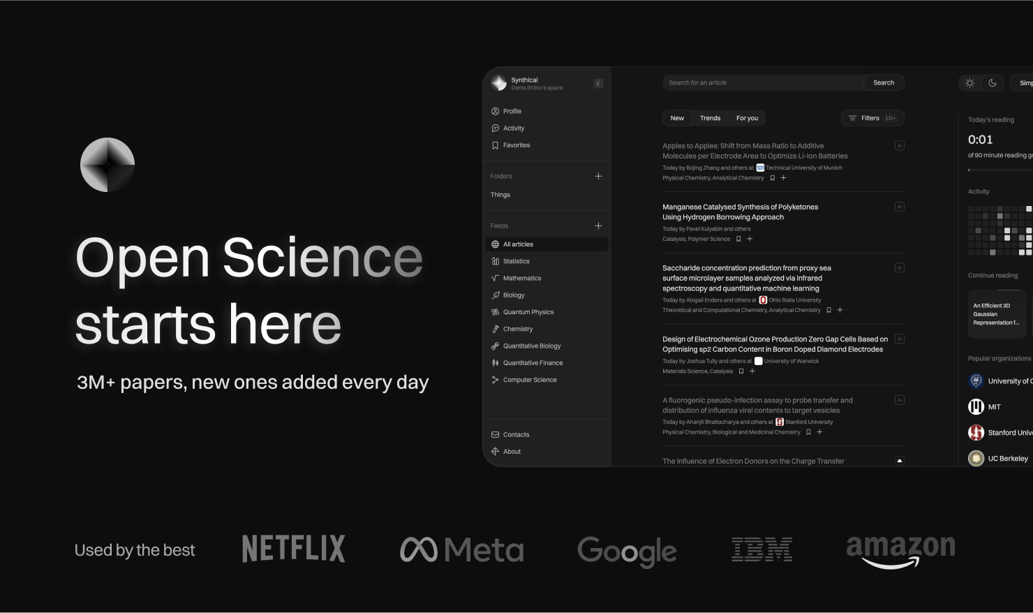This screenshot has width=1033, height=613.
Task: Select the For you tab
Action: click(747, 118)
